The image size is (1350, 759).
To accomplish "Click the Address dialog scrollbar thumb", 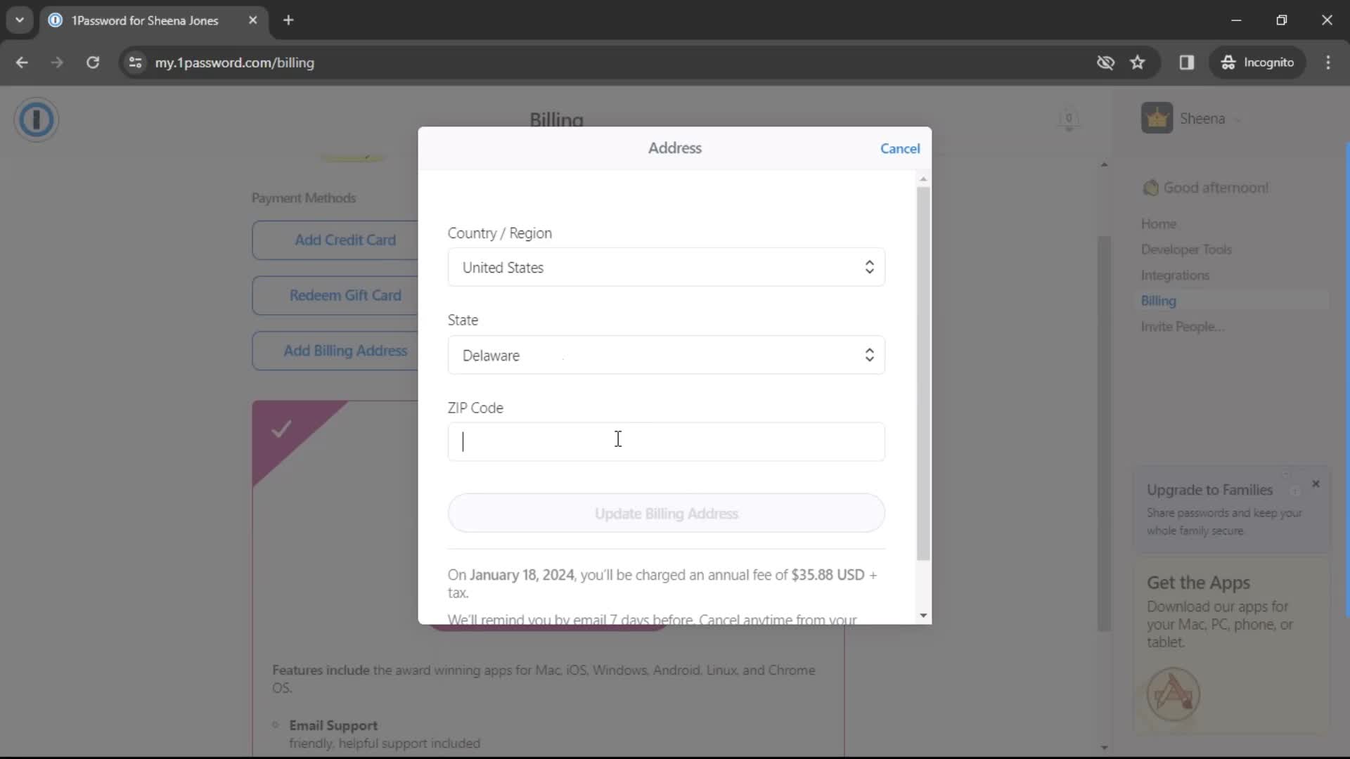I will click(x=923, y=372).
